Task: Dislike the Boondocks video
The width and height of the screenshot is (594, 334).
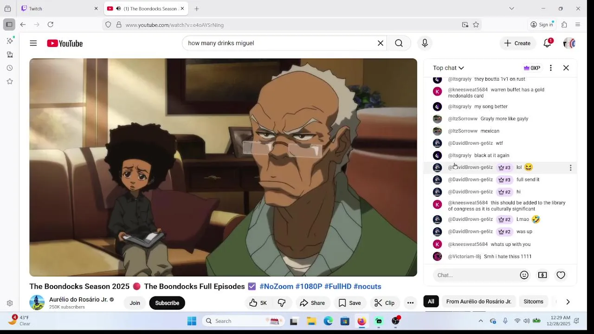Action: [x=282, y=303]
